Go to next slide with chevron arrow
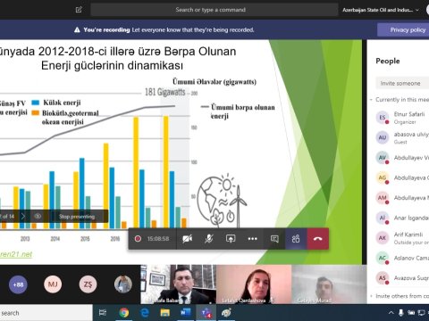The height and width of the screenshot is (321, 429). tap(23, 216)
